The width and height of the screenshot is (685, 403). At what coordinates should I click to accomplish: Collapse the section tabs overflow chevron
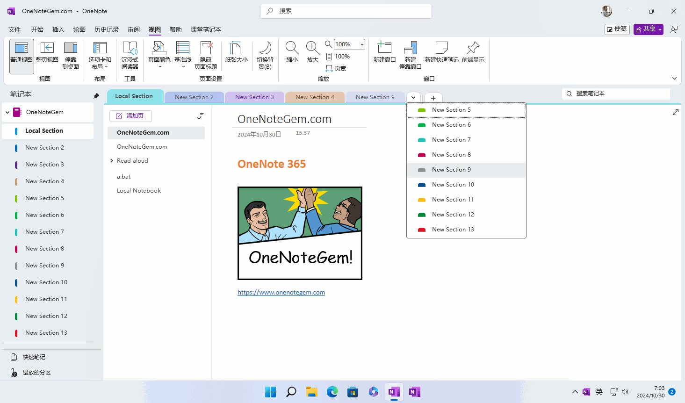pyautogui.click(x=413, y=97)
